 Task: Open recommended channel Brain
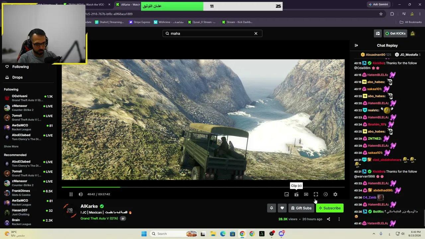coord(28,222)
